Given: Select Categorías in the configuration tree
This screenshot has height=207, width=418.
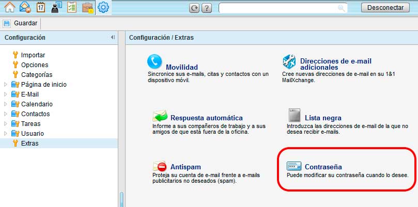Looking at the screenshot, I should 37,75.
